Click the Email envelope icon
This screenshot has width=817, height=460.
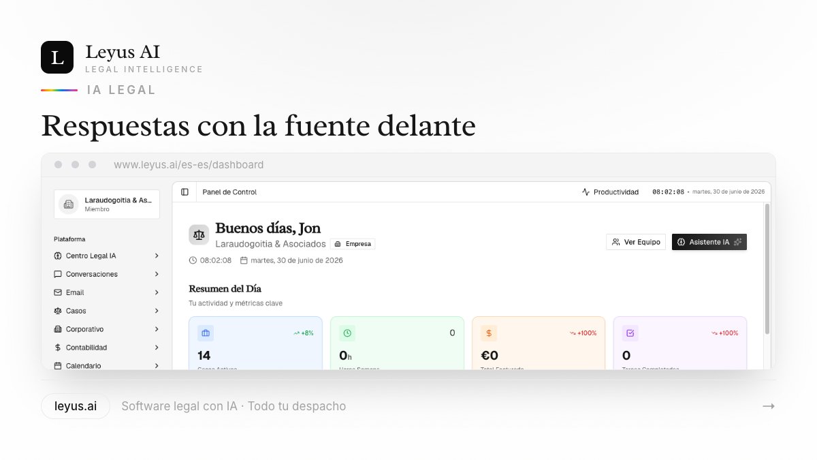[x=58, y=292]
